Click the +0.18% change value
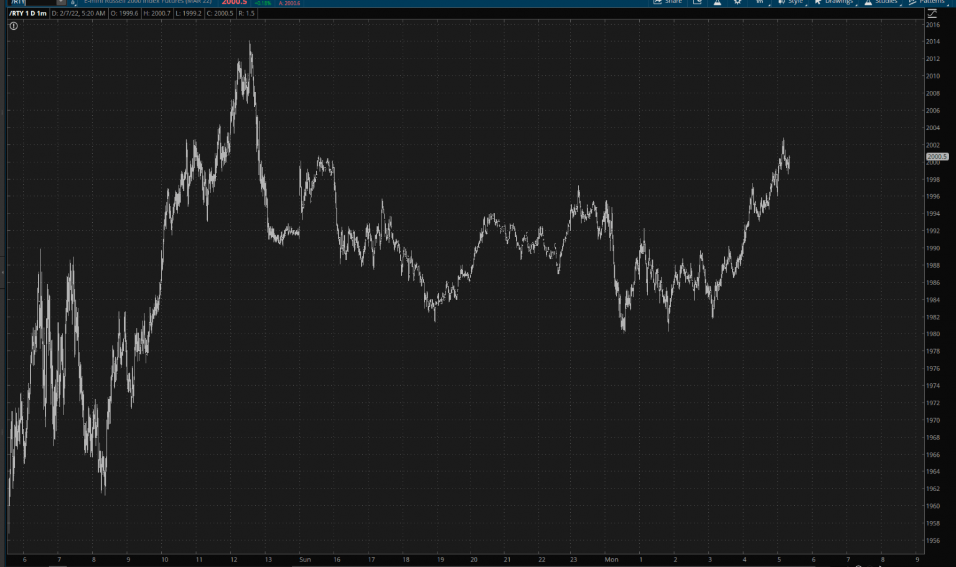This screenshot has height=567, width=956. 263,3
